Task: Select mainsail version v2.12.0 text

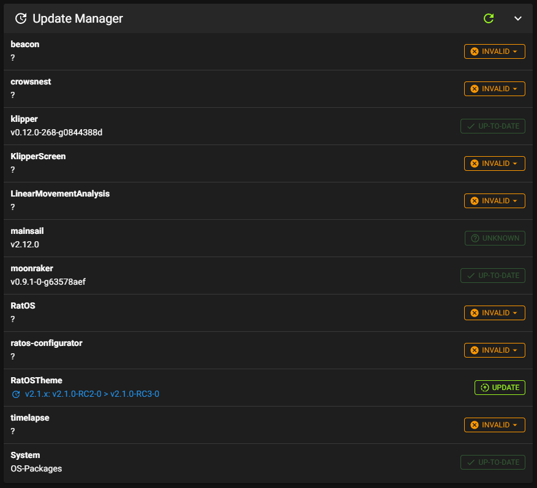Action: pos(24,244)
